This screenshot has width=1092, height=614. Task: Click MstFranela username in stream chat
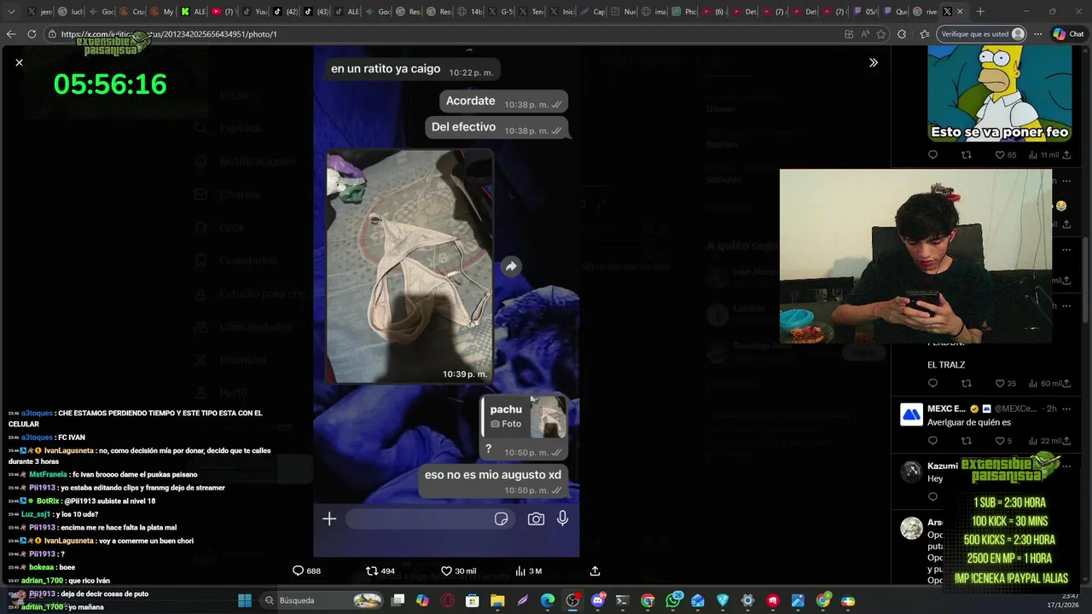pyautogui.click(x=48, y=474)
